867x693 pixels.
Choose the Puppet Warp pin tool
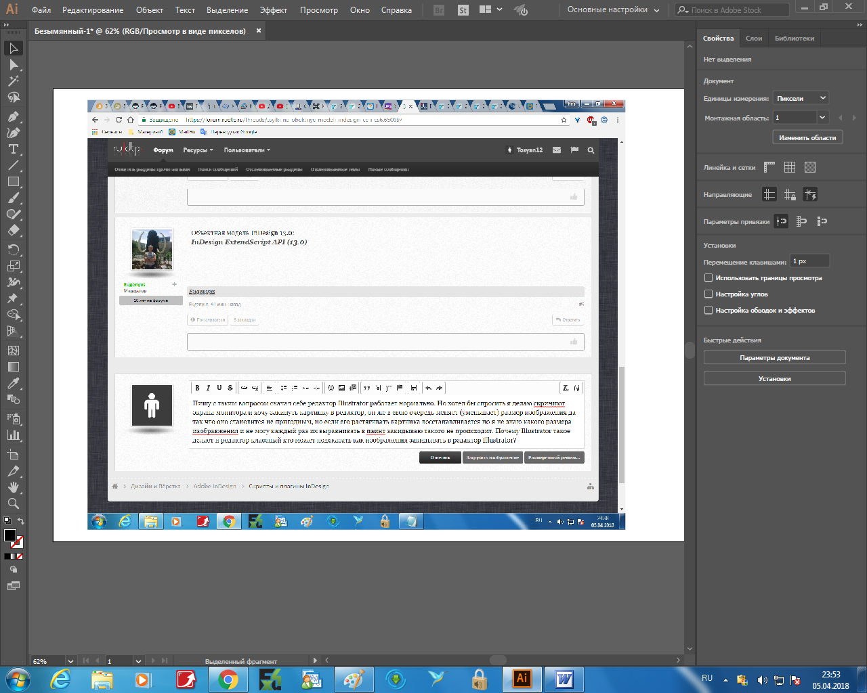point(14,298)
